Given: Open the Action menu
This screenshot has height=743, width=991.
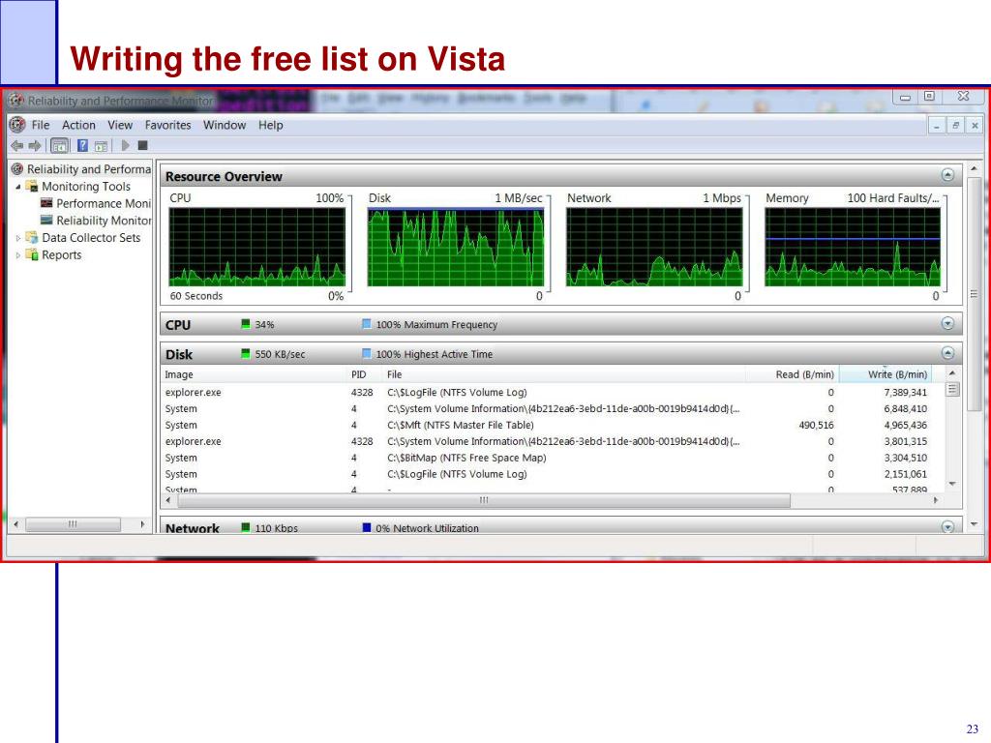Looking at the screenshot, I should pos(78,125).
